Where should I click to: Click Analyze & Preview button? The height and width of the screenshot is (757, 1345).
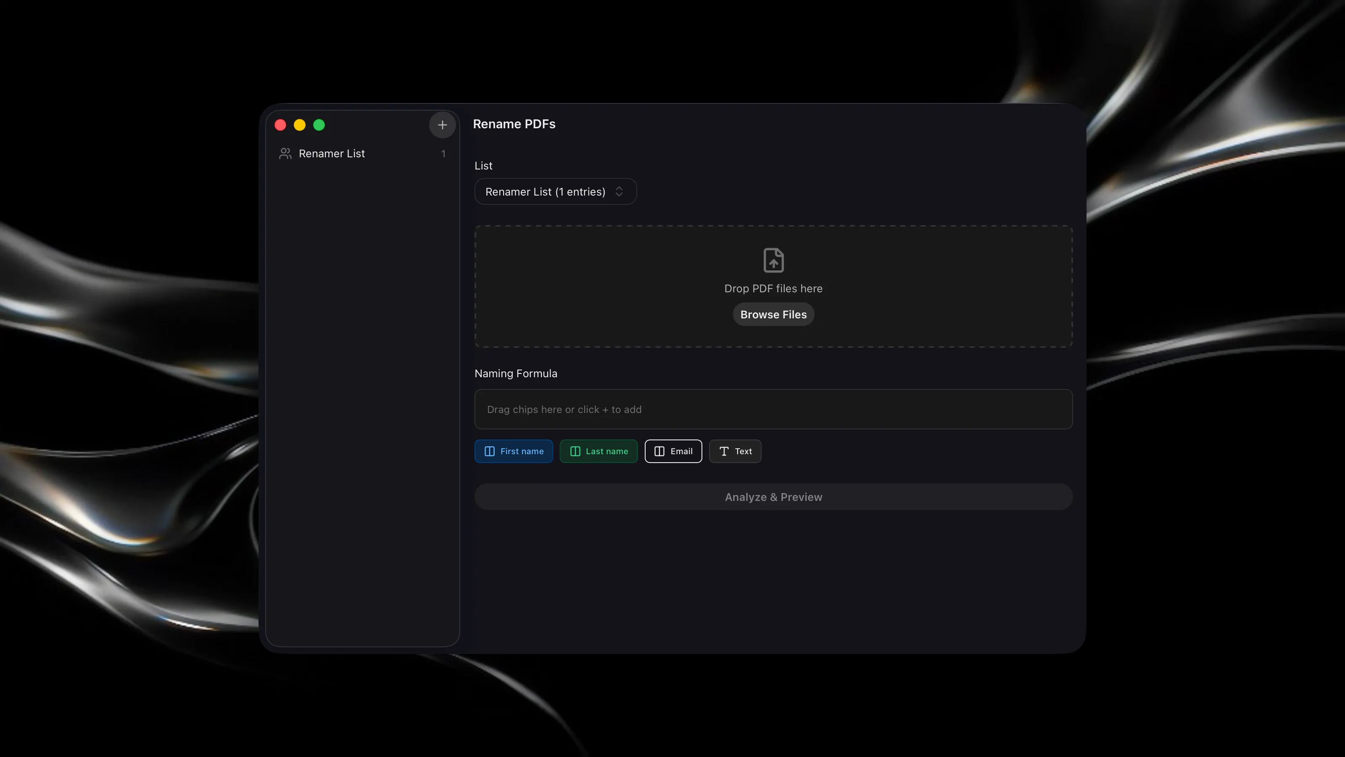click(x=773, y=497)
